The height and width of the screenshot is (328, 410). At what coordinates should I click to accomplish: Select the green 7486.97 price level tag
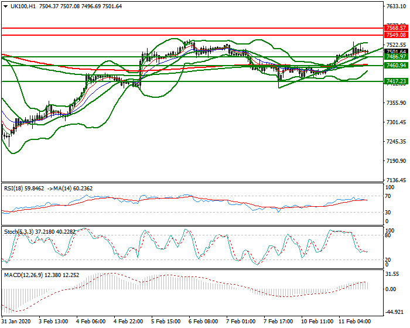click(396, 57)
